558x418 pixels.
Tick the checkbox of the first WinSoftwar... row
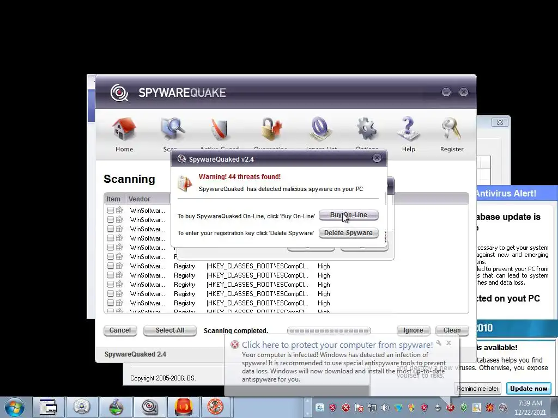click(110, 211)
